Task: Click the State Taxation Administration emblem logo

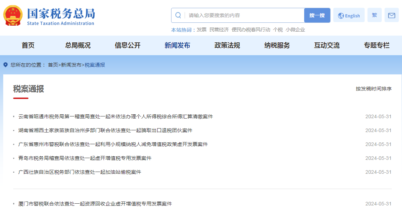Action: (x=13, y=15)
